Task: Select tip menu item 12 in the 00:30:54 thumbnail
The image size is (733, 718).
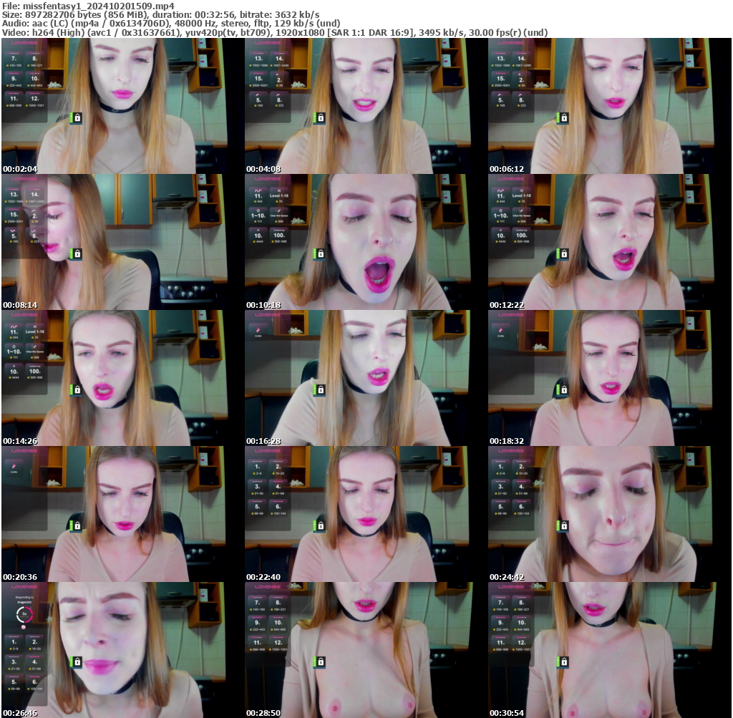Action: coord(521,643)
